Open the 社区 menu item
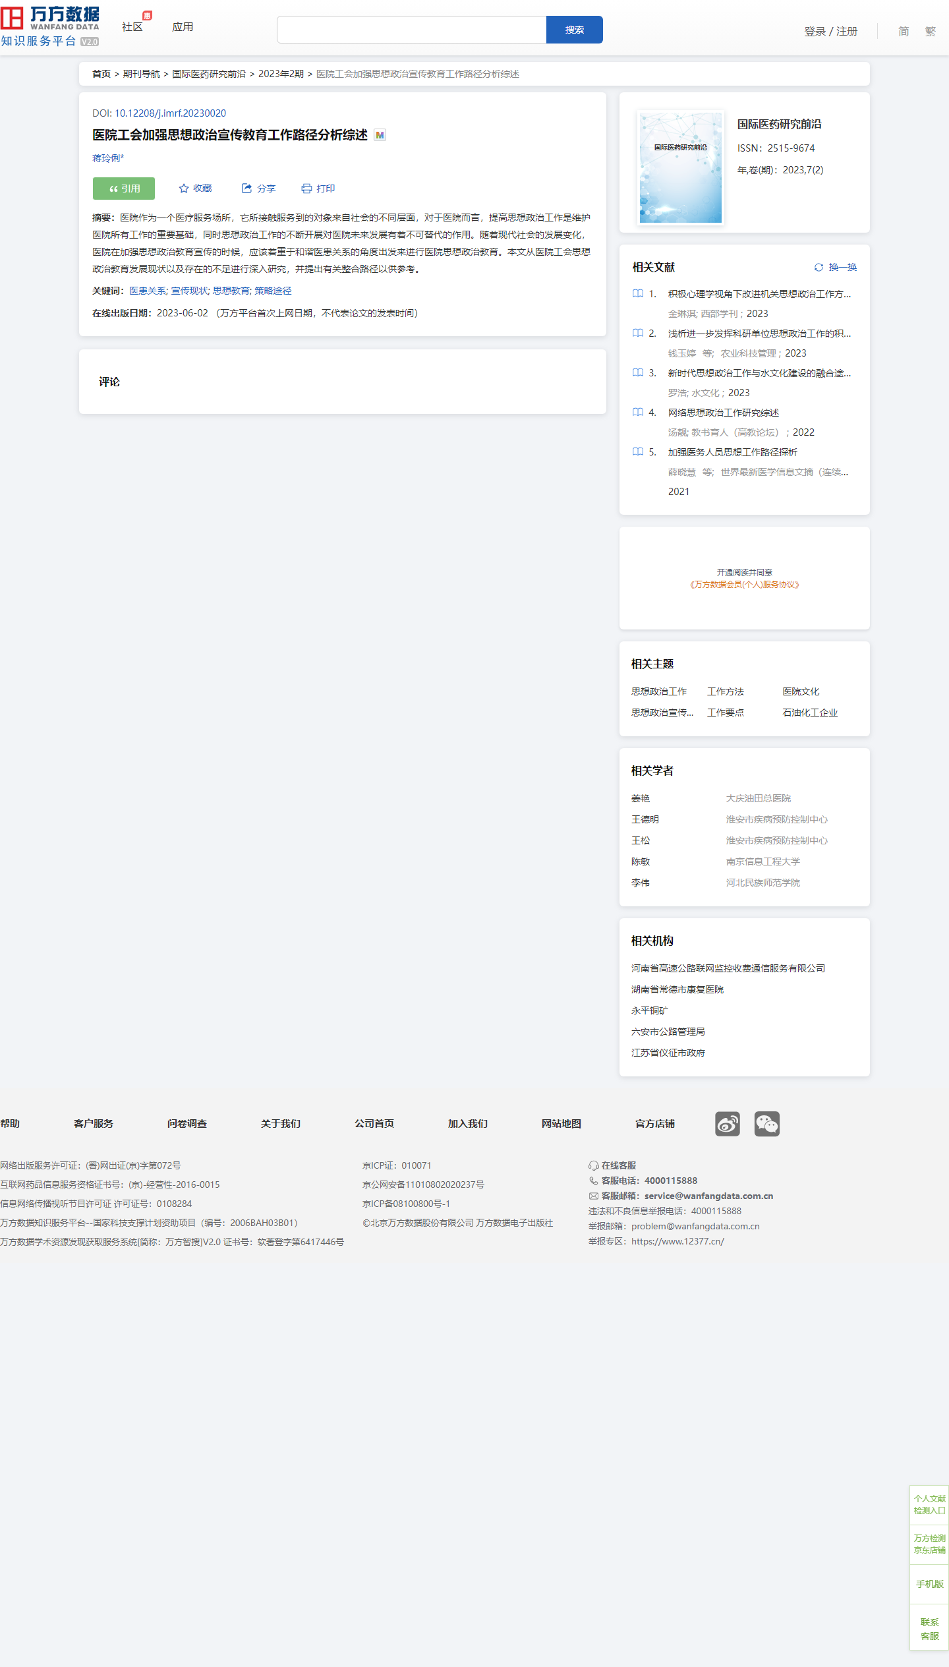The height and width of the screenshot is (1667, 949). tap(132, 27)
